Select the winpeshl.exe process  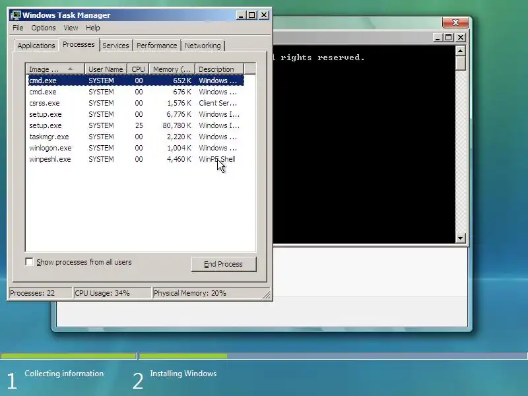coord(136,159)
